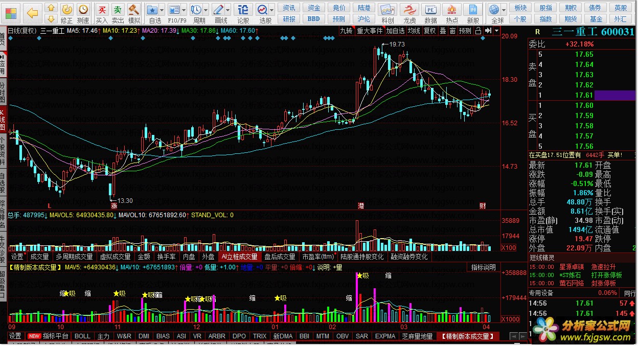Click 加自选 to add to watchlist
The image size is (639, 346).
click(x=395, y=31)
